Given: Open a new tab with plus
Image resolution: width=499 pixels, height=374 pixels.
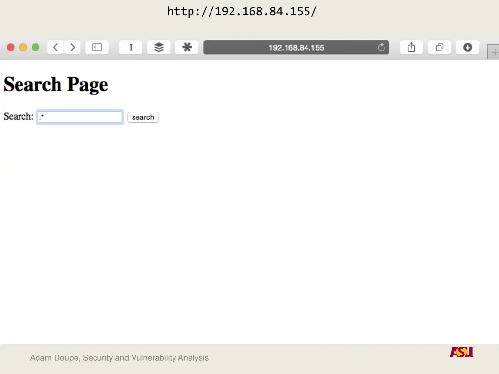Looking at the screenshot, I should point(494,52).
